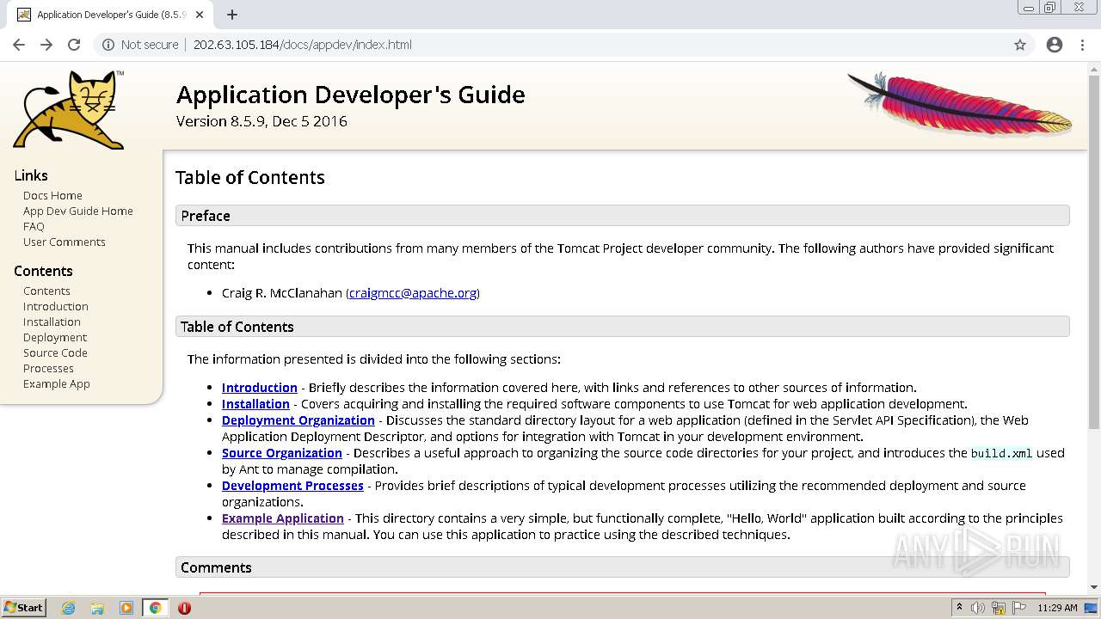
Task: Click the Craig R. McClanahan author name
Action: (282, 293)
